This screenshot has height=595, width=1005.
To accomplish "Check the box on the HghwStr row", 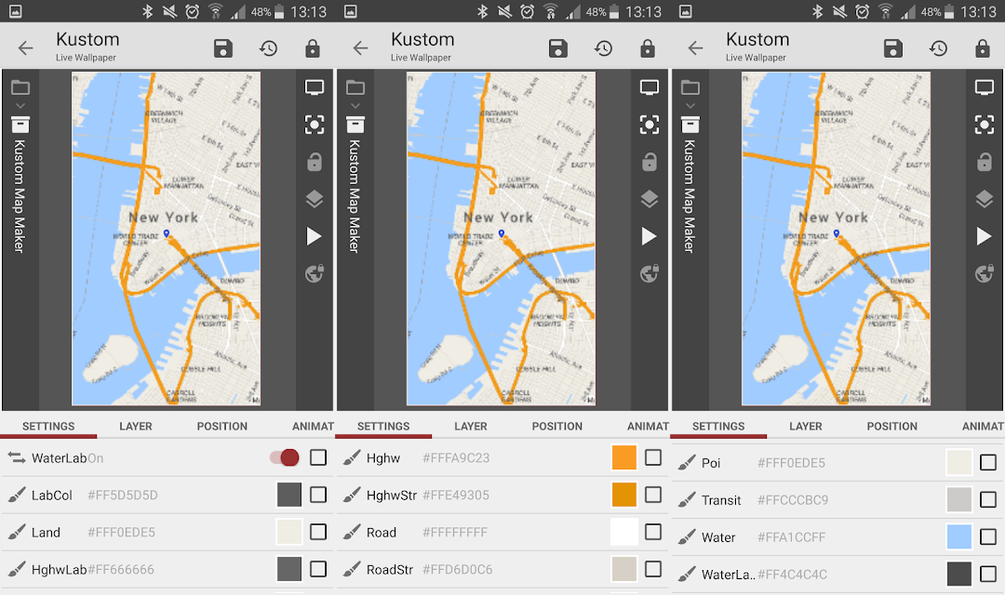I will click(x=653, y=495).
